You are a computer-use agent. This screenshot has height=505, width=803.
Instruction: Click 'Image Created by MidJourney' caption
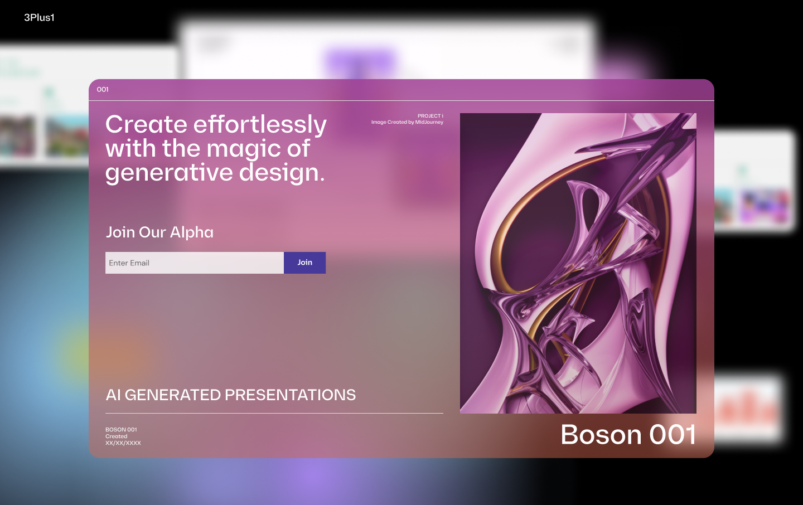point(407,122)
